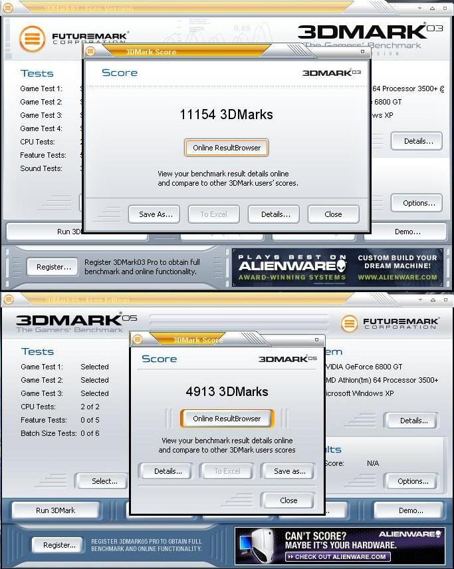Click the orange icon on the 3DMark05 Score dialog title bar
Screen dimensions: 454x569
pyautogui.click(x=138, y=339)
